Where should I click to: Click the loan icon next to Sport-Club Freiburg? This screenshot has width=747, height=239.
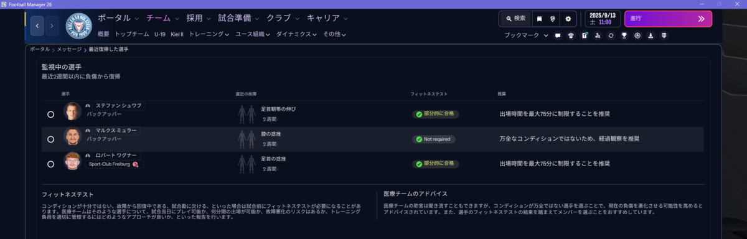[x=135, y=164]
